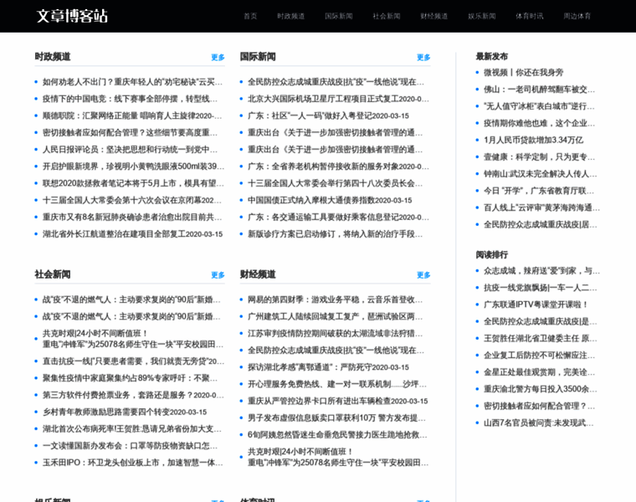Image resolution: width=636 pixels, height=502 pixels.
Task: Open article 人民日报评论员：坚决把思想和行动统一到党中
Action: pos(131,150)
